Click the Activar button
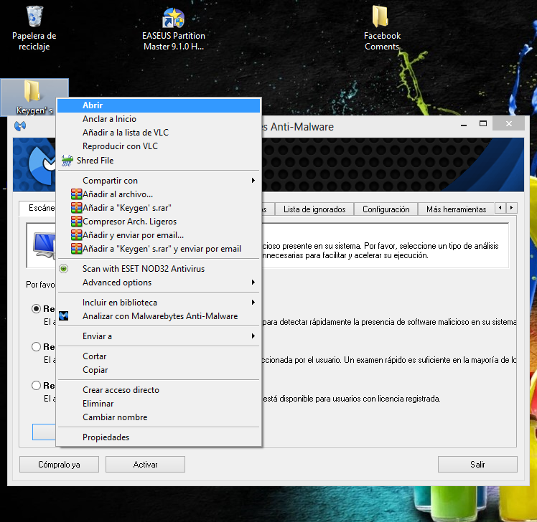Viewport: 537px width, 522px height. pos(145,464)
